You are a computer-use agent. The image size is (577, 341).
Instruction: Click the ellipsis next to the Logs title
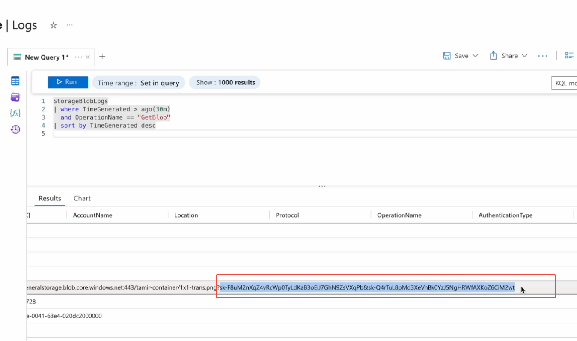pos(70,25)
